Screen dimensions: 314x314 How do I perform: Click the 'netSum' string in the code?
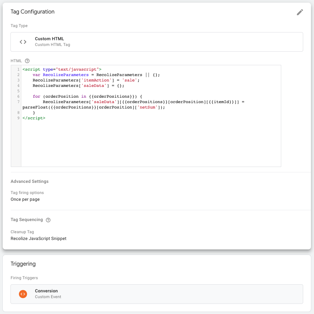[147, 107]
